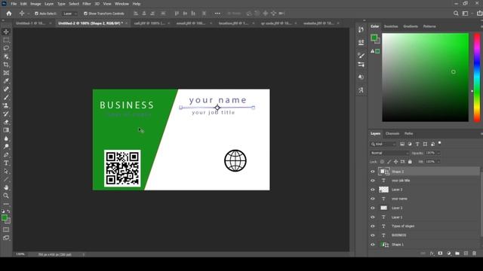The width and height of the screenshot is (483, 271).
Task: Toggle the layer filter on/off switch
Action: click(x=439, y=143)
